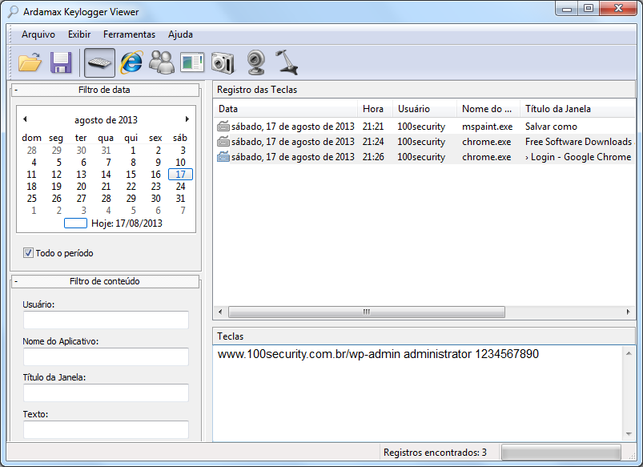Show audio log with microphone icon
643x467 pixels.
tap(286, 62)
